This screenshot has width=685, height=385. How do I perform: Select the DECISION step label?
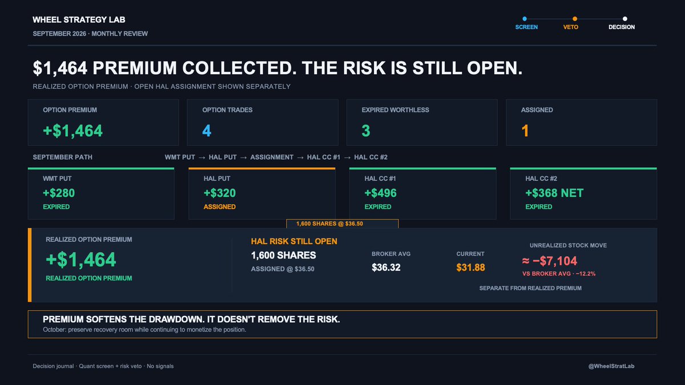coord(622,27)
